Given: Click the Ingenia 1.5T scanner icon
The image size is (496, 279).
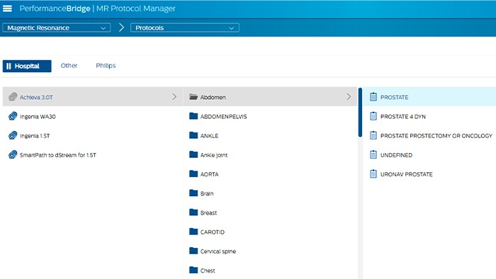Looking at the screenshot, I should pos(13,135).
